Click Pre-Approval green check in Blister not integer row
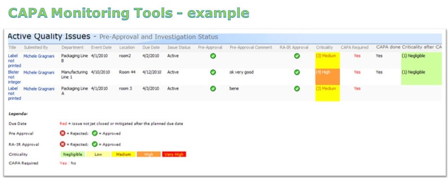This screenshot has width=448, height=178. (x=213, y=72)
